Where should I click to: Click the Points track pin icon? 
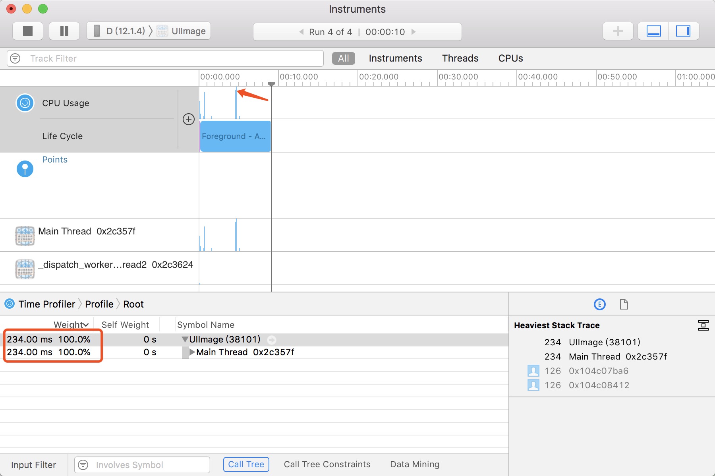click(x=25, y=169)
